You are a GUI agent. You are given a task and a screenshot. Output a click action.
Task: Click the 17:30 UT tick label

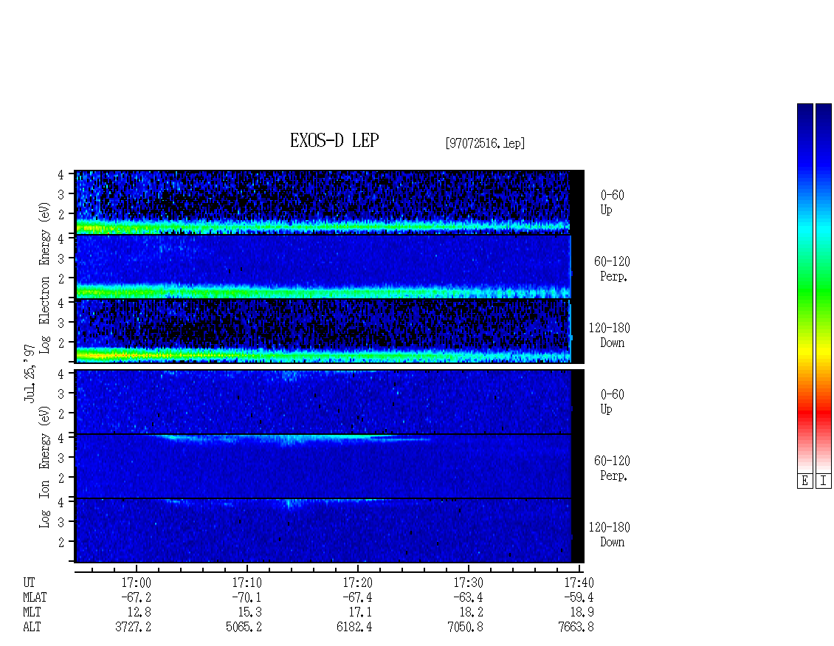click(x=468, y=583)
